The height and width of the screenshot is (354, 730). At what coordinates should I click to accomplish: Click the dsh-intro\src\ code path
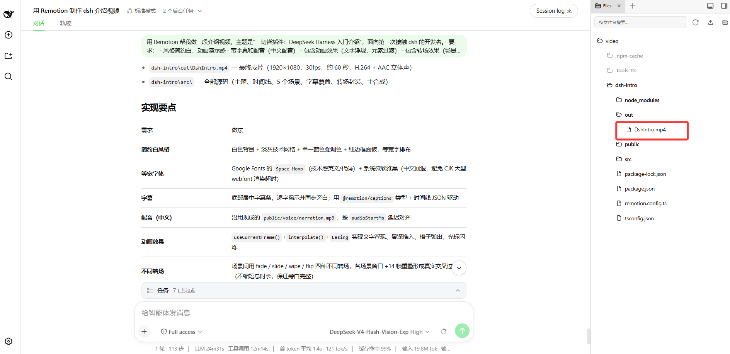(172, 82)
